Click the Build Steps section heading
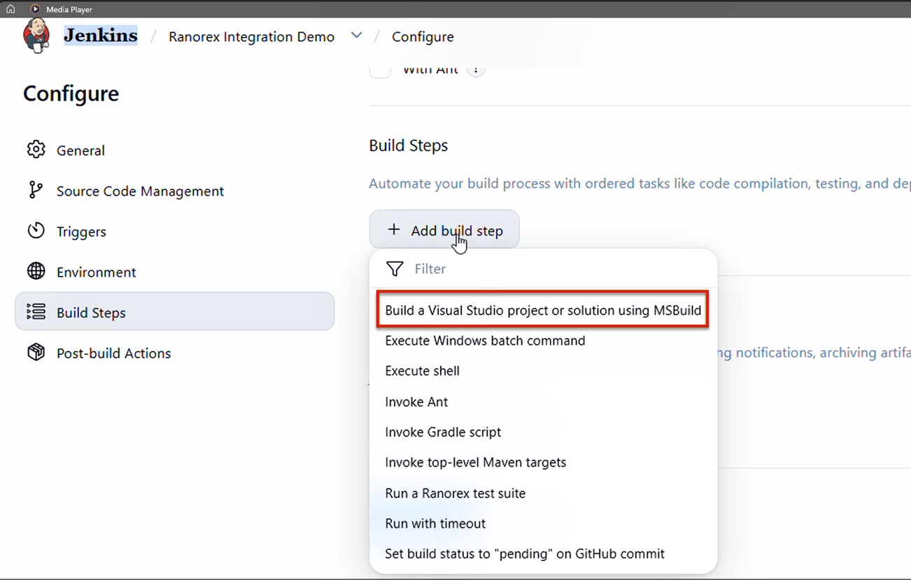911x580 pixels. pos(409,145)
